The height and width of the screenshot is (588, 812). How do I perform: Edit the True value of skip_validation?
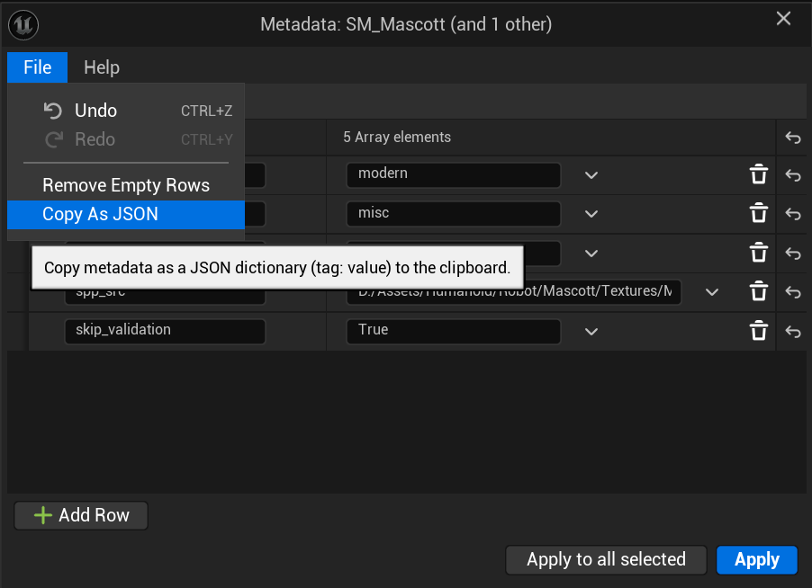pyautogui.click(x=453, y=331)
